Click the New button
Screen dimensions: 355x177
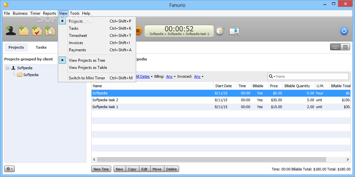(x=119, y=169)
